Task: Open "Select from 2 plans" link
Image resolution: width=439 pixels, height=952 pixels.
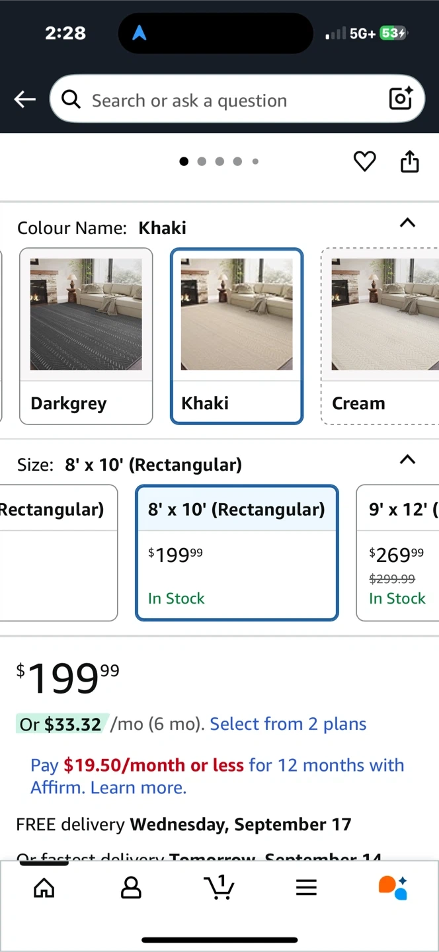Action: click(x=288, y=724)
